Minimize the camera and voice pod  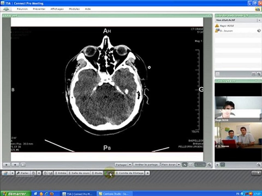(257, 81)
